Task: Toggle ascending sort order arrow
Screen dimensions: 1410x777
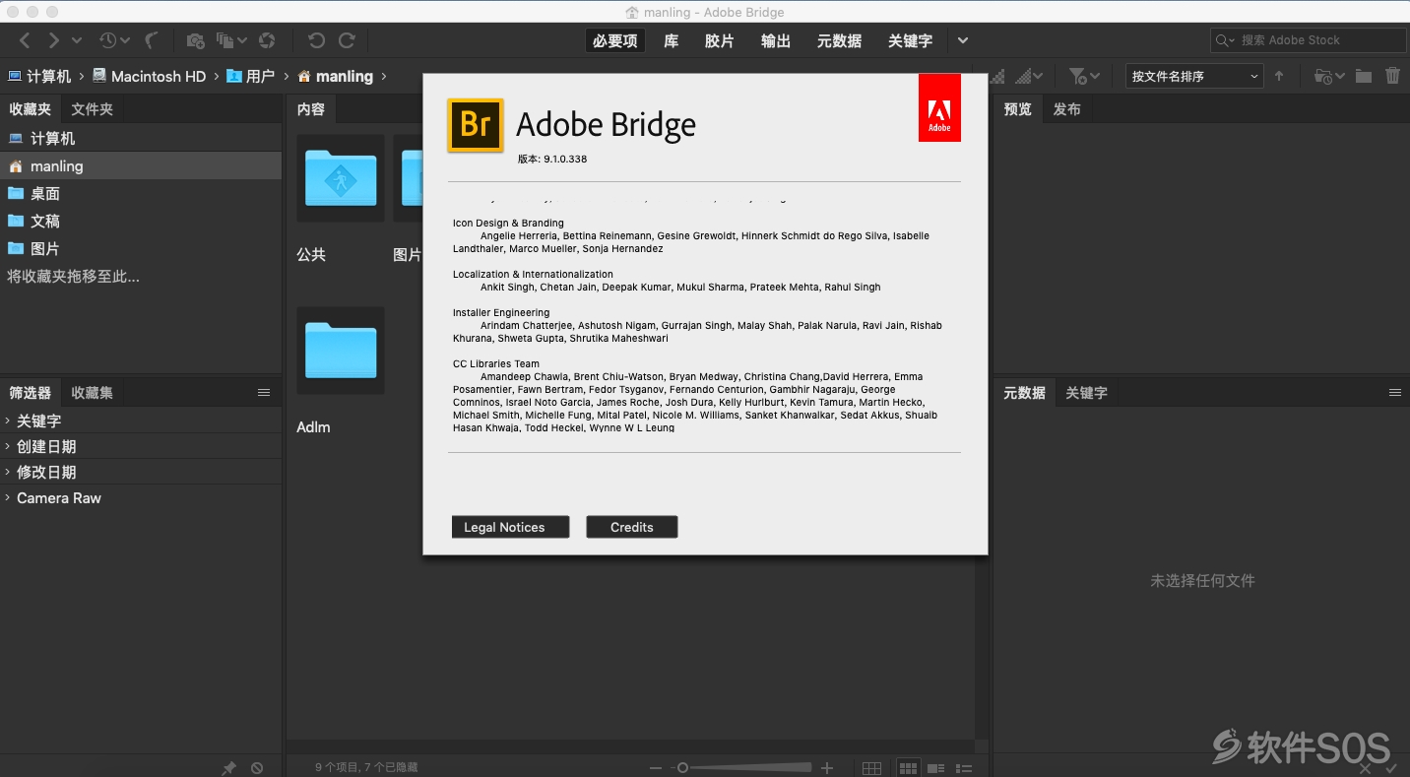Action: 1279,76
